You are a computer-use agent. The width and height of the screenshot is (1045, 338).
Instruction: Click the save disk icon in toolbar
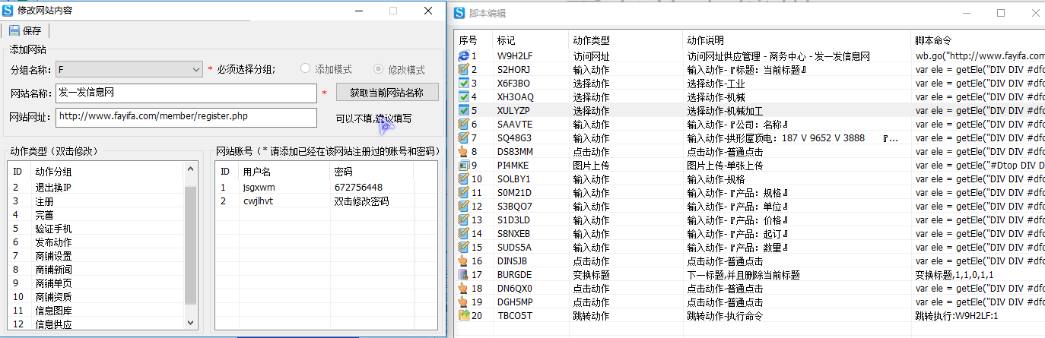click(14, 31)
